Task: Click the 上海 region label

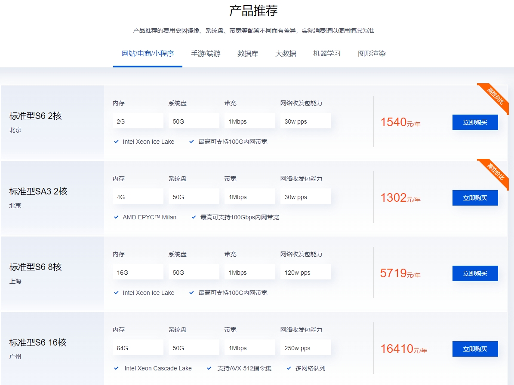Action: tap(15, 281)
